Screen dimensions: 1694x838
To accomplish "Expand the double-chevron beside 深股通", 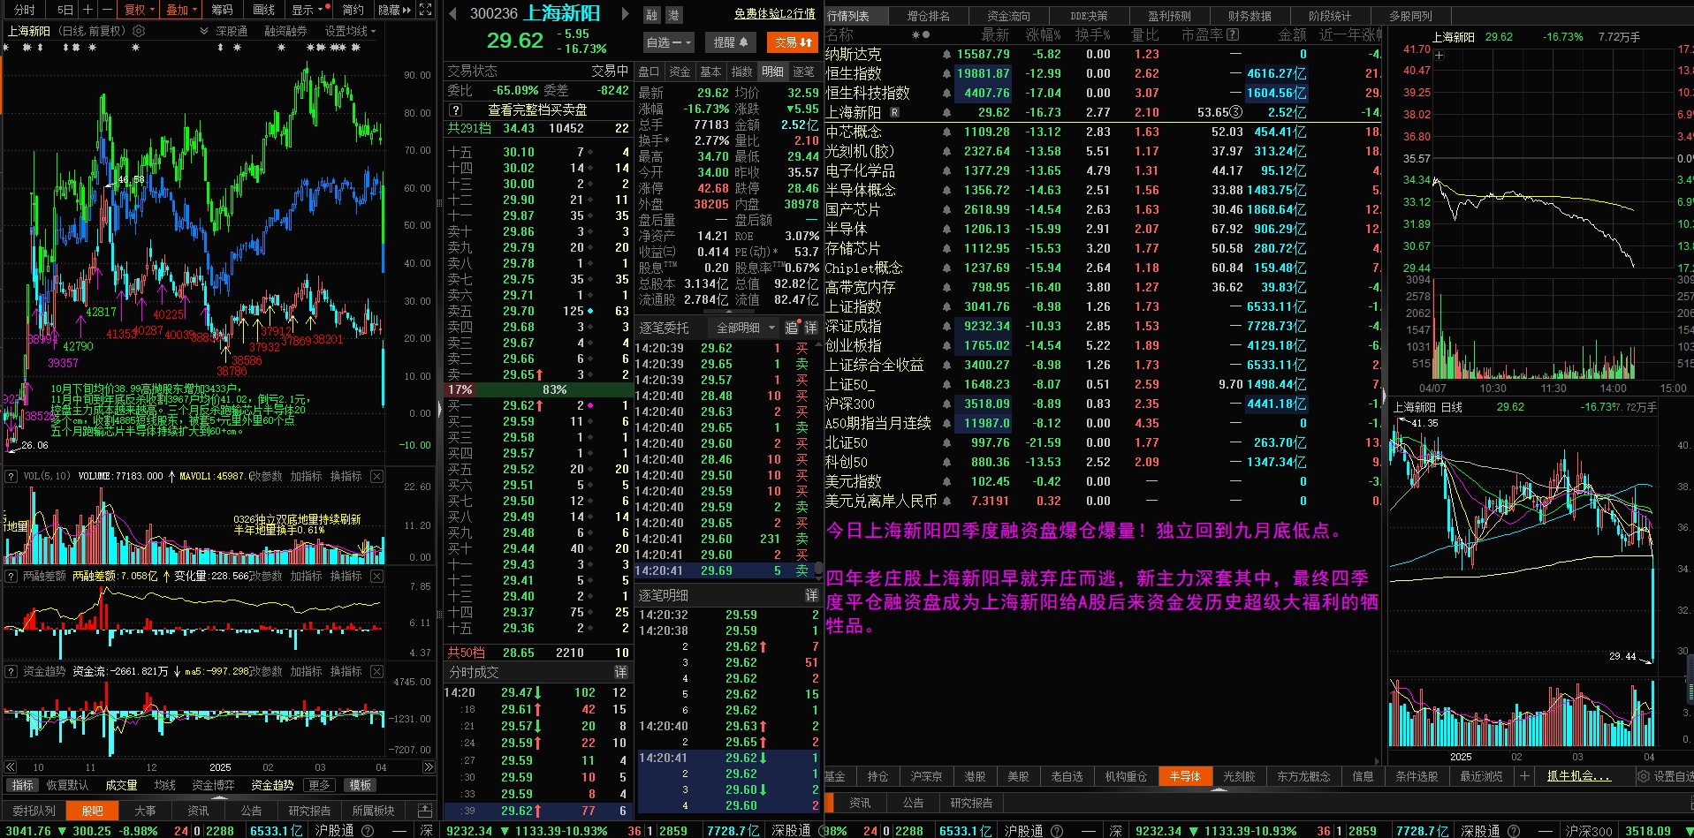I will (x=205, y=31).
